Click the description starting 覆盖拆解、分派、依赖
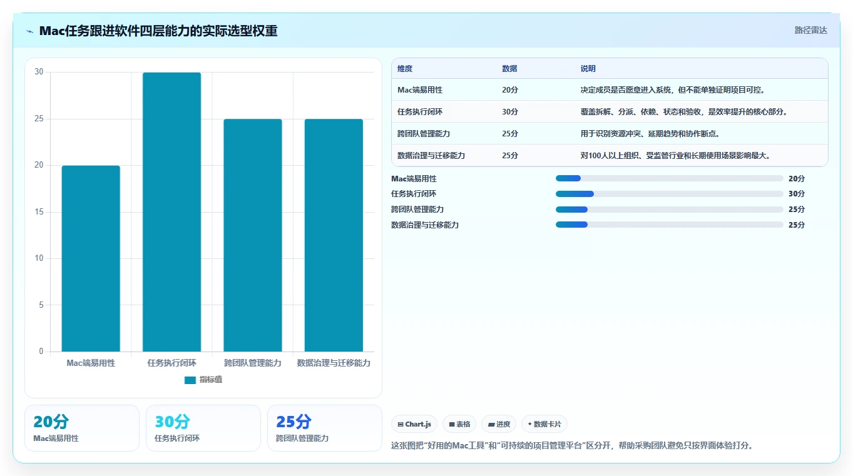Viewport: 853px width, 476px height. coord(683,112)
